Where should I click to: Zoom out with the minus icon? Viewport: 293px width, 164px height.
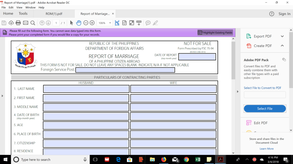[86, 23]
